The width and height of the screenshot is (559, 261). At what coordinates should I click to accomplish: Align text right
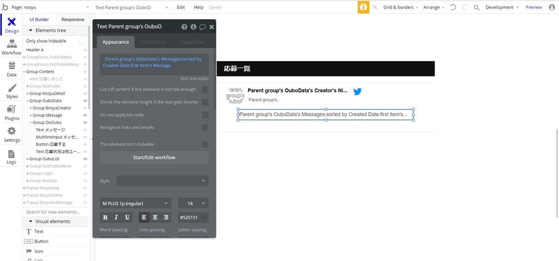166,217
